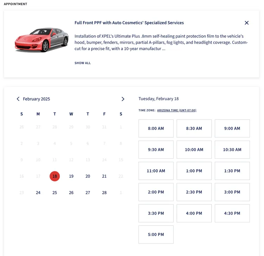Open the service title link

click(129, 23)
